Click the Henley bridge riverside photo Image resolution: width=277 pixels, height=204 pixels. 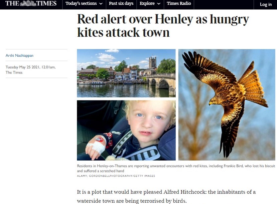coord(126,73)
